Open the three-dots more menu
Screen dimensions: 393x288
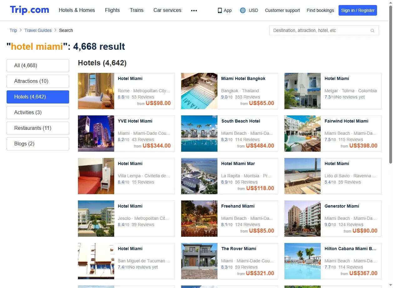click(x=194, y=10)
